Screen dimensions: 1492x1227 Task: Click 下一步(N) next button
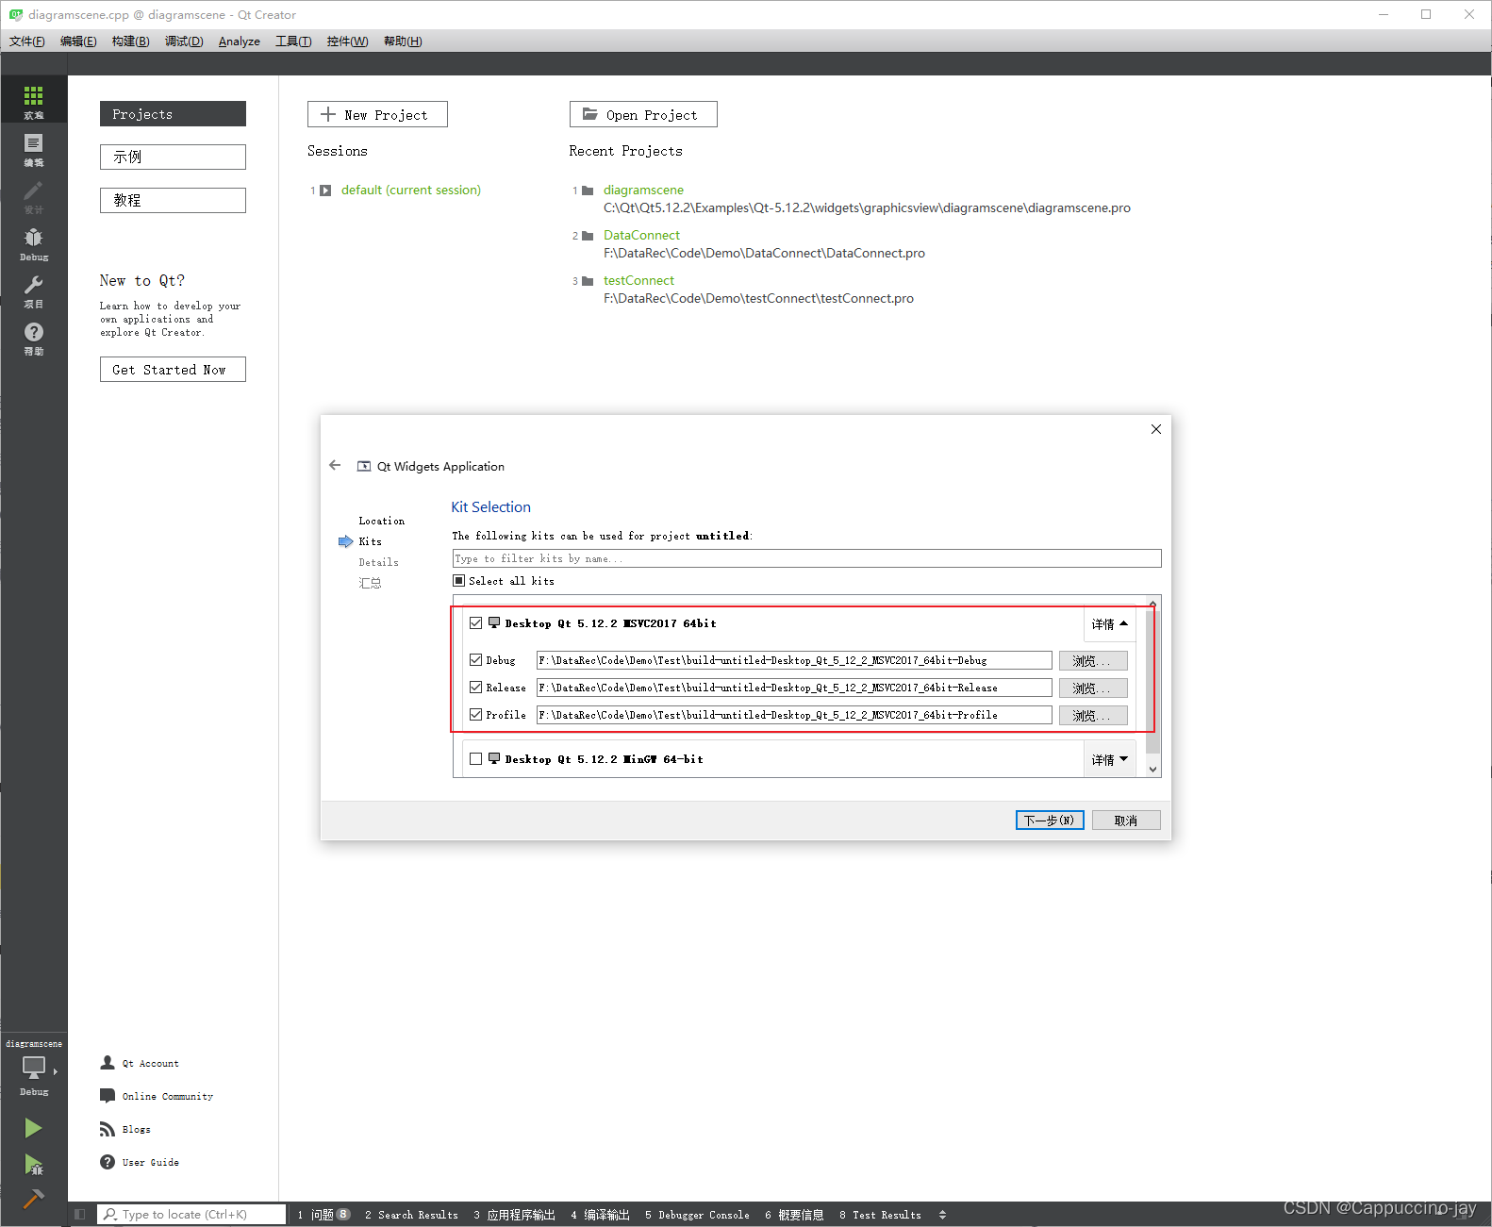pyautogui.click(x=1050, y=821)
